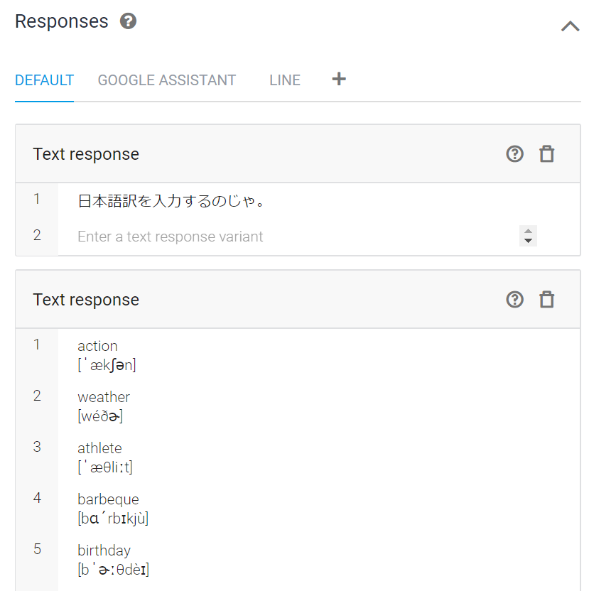Click the 'Enter a text response variant' field
This screenshot has width=589, height=591.
point(284,237)
